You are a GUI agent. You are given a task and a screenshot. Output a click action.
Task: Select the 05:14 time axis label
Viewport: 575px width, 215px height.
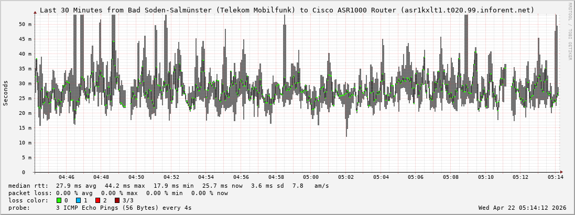click(556, 177)
